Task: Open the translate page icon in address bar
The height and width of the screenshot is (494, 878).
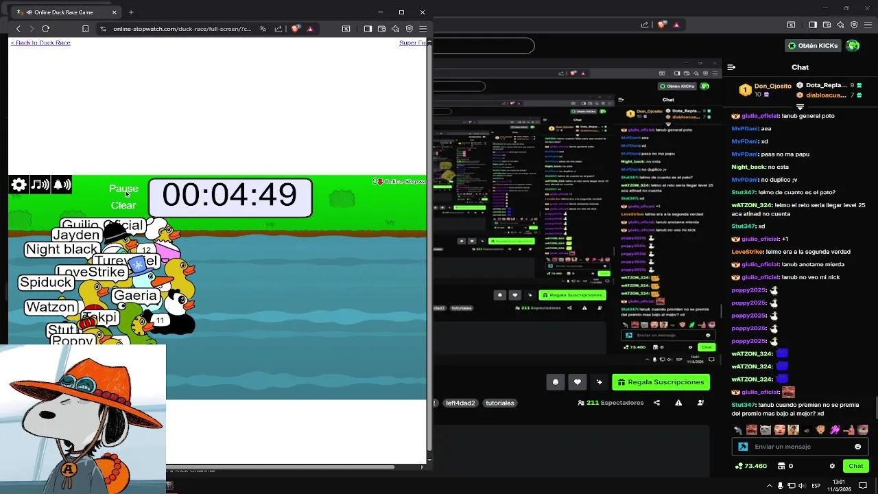Action: [x=263, y=29]
